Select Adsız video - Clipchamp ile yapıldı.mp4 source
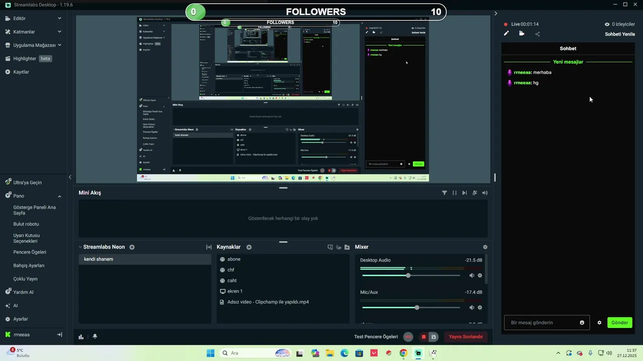The image size is (643, 361). 283,302
